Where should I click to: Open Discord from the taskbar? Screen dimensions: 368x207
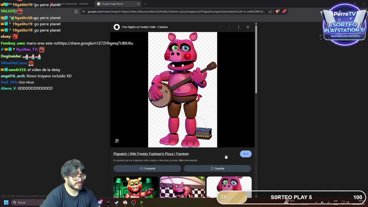pyautogui.click(x=100, y=202)
